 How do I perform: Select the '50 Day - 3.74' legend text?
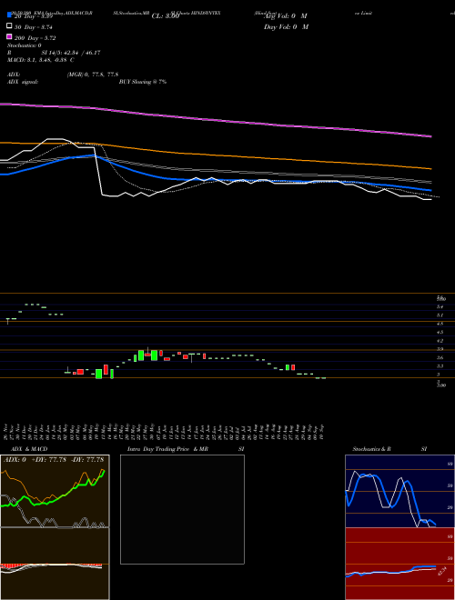(x=34, y=27)
